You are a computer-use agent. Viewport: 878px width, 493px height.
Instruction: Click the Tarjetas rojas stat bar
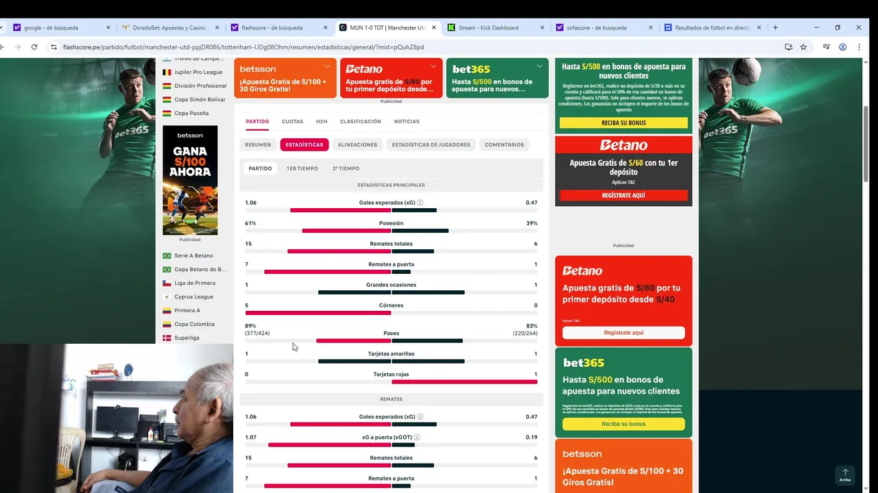(391, 382)
